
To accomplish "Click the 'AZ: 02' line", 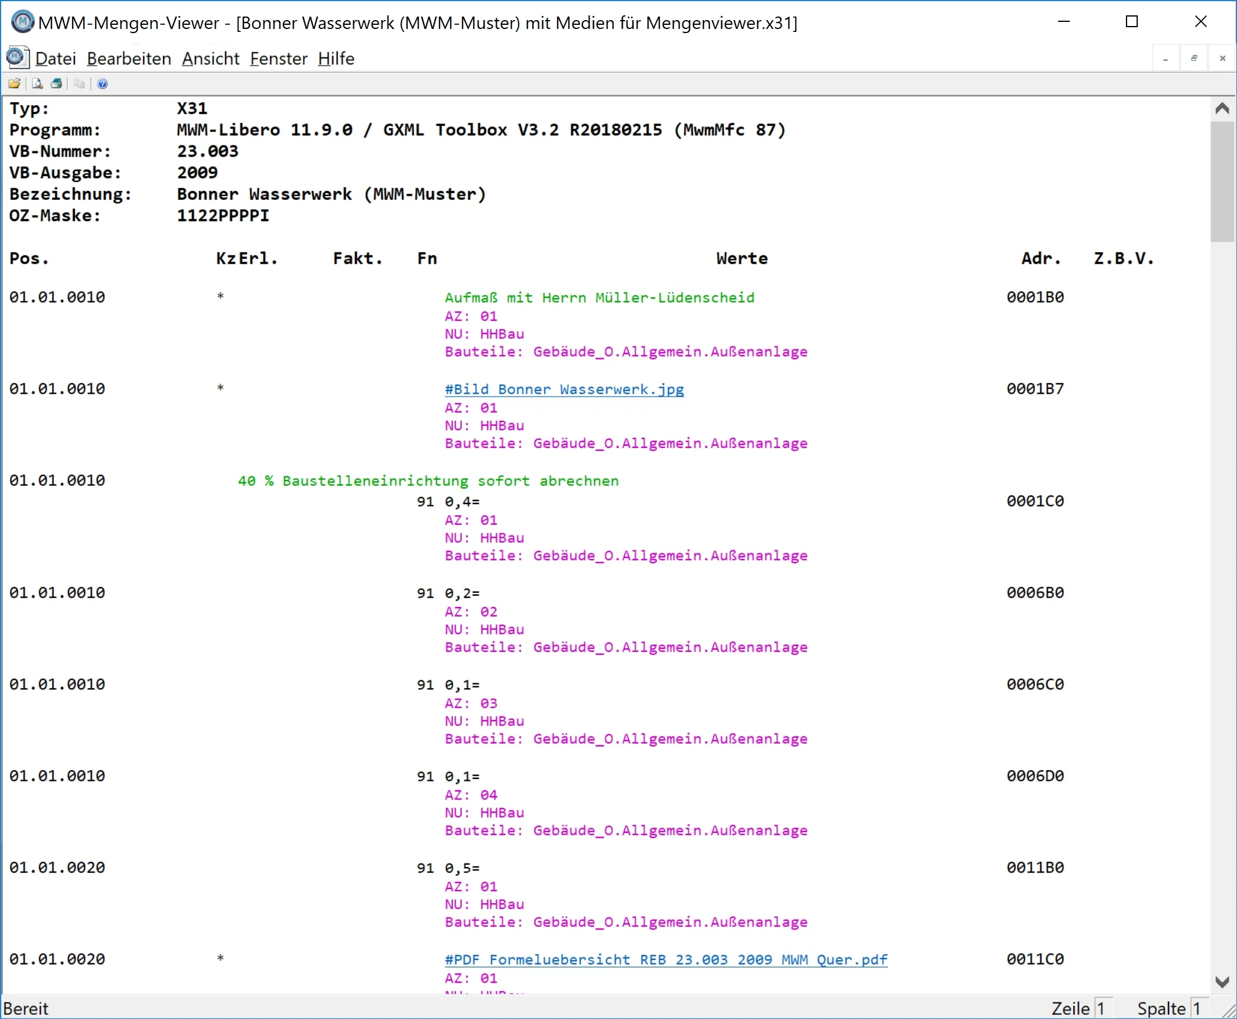I will (x=471, y=612).
